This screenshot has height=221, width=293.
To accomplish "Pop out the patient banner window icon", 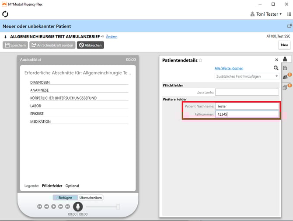I will [x=289, y=26].
